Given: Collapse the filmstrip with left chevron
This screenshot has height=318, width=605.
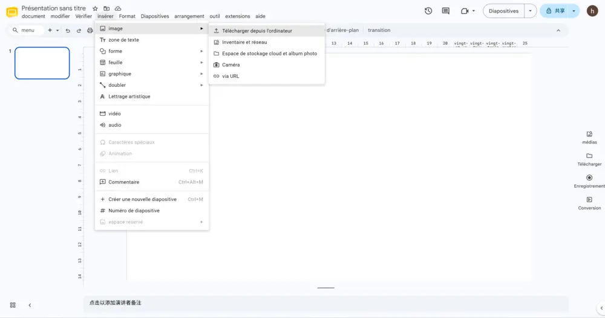Looking at the screenshot, I should (30, 305).
